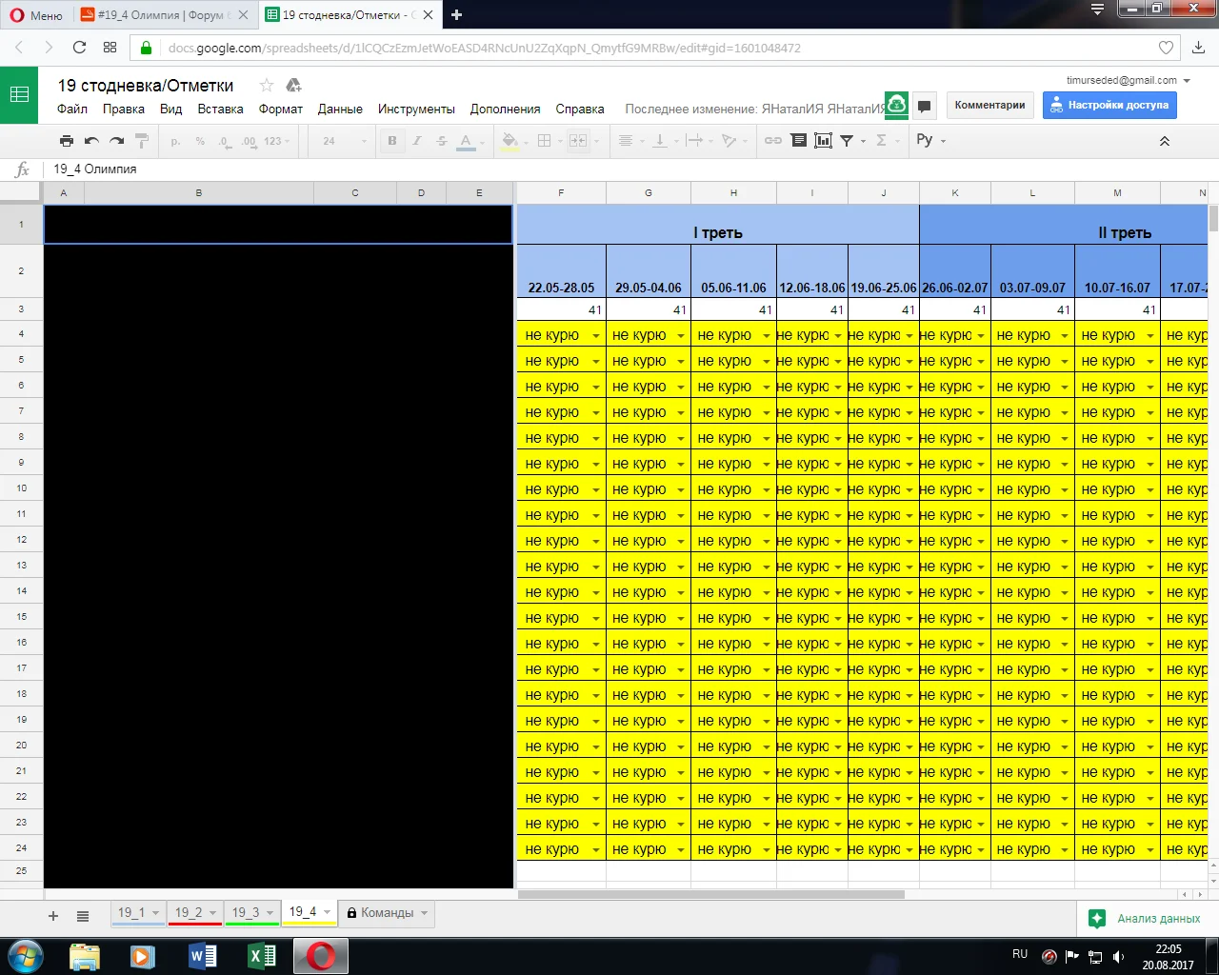Toggle Bold formatting in the toolbar

click(391, 140)
